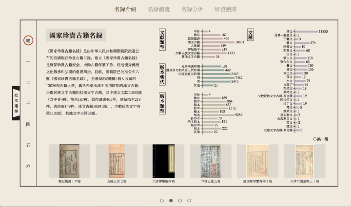
Task: Go to the first carousel page dot
Action: pyautogui.click(x=161, y=200)
